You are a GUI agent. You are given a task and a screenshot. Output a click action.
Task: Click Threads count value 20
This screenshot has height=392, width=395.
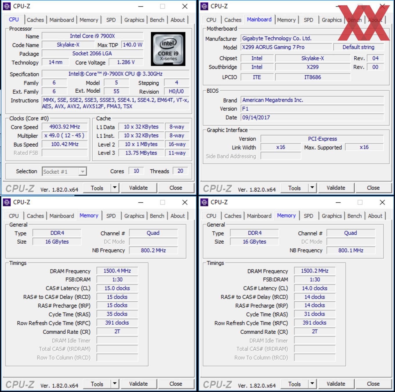pos(180,171)
